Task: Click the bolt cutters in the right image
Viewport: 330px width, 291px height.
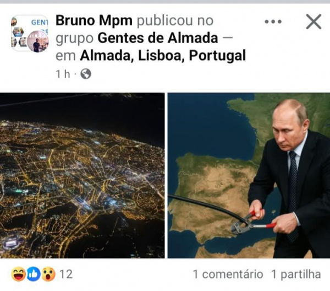Action: pyautogui.click(x=253, y=222)
